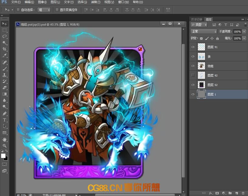Switch to the 历史记录 tab
Viewport: 248px width, 196px height.
(197, 19)
